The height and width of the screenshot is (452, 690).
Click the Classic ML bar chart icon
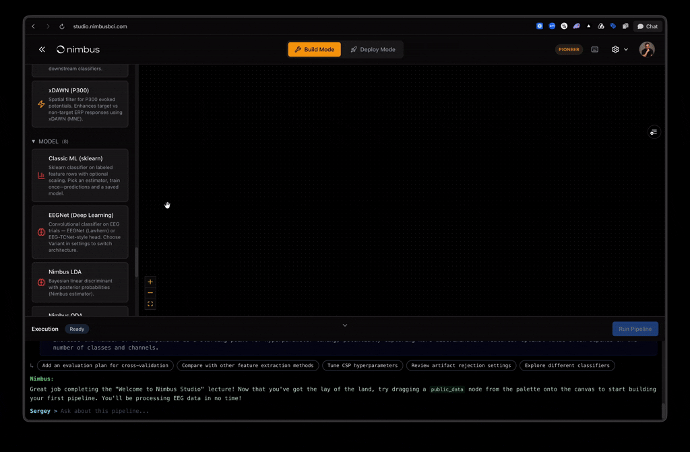pyautogui.click(x=41, y=175)
